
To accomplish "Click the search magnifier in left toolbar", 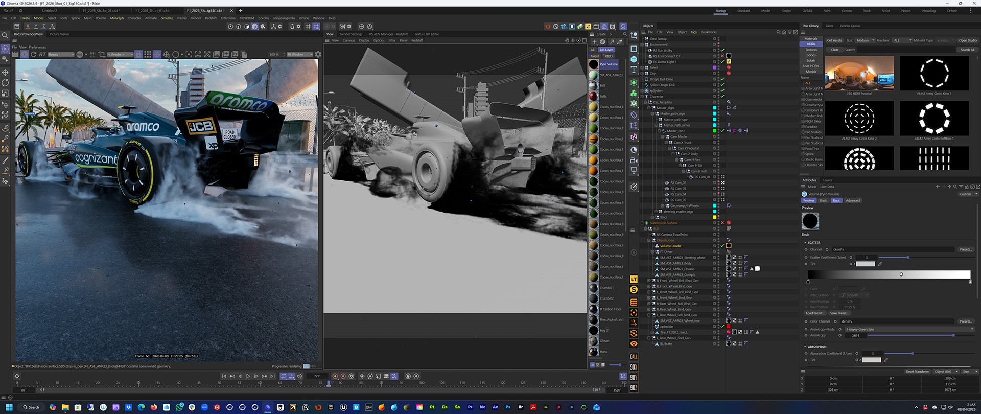I will pos(5,35).
